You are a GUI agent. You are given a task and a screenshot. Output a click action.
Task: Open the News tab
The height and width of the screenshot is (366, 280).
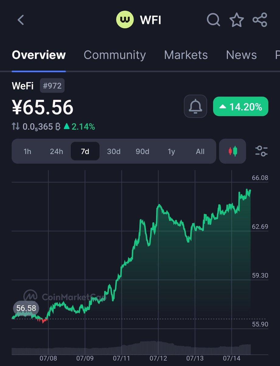pyautogui.click(x=241, y=55)
